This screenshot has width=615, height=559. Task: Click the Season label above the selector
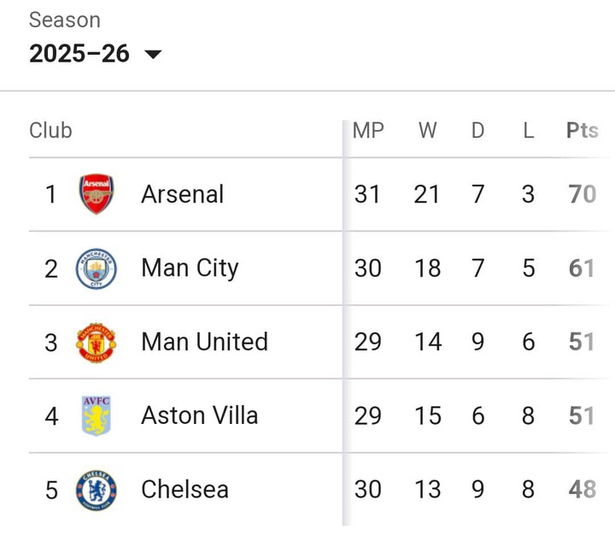point(64,20)
